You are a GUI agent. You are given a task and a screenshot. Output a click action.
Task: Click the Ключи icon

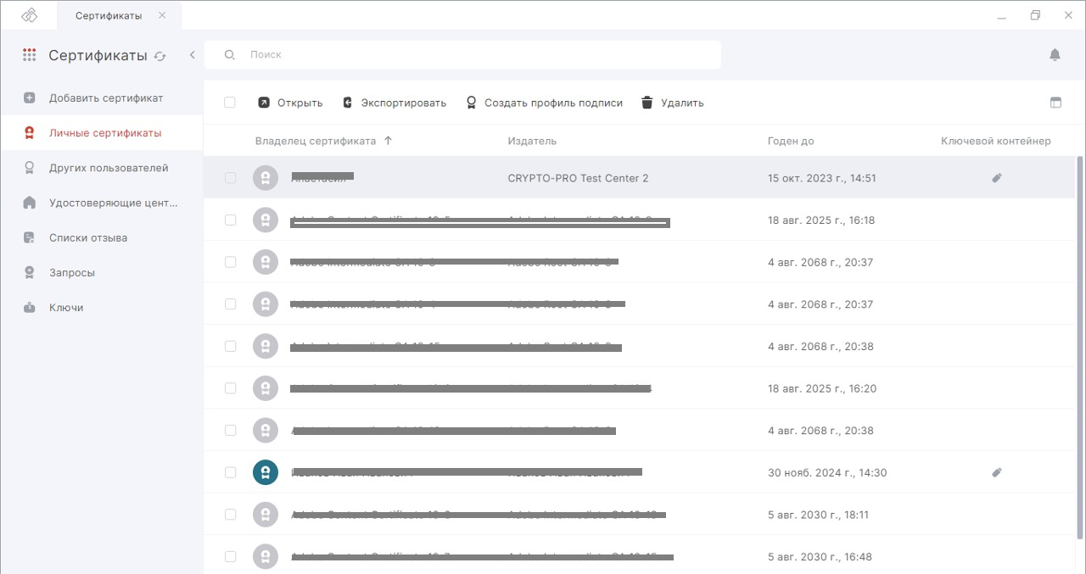[x=30, y=308]
